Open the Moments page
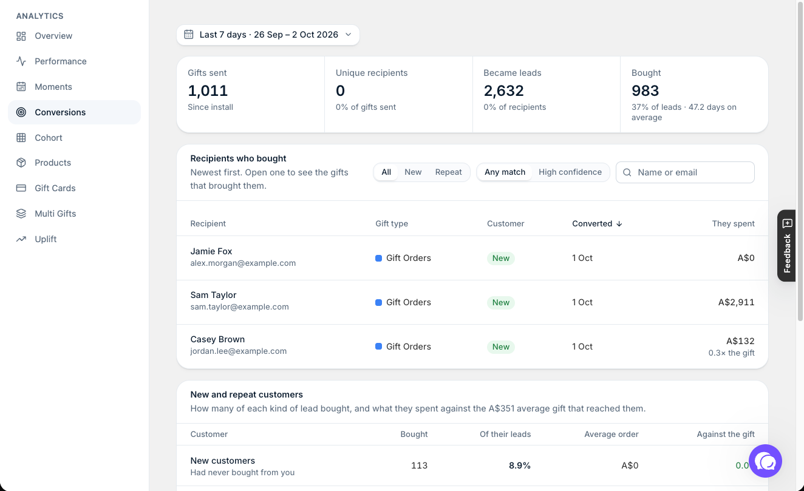Image resolution: width=804 pixels, height=491 pixels. (x=74, y=87)
